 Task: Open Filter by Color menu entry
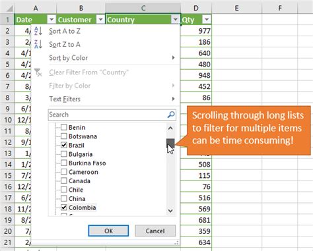(106, 86)
